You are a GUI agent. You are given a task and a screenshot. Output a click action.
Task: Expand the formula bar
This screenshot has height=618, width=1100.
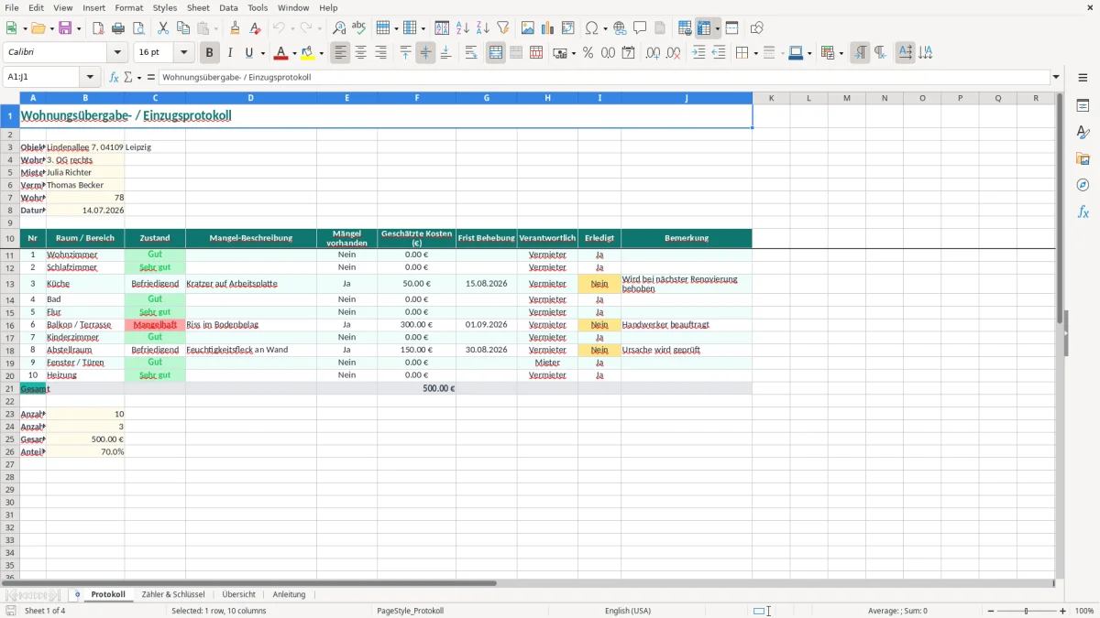(x=1056, y=77)
